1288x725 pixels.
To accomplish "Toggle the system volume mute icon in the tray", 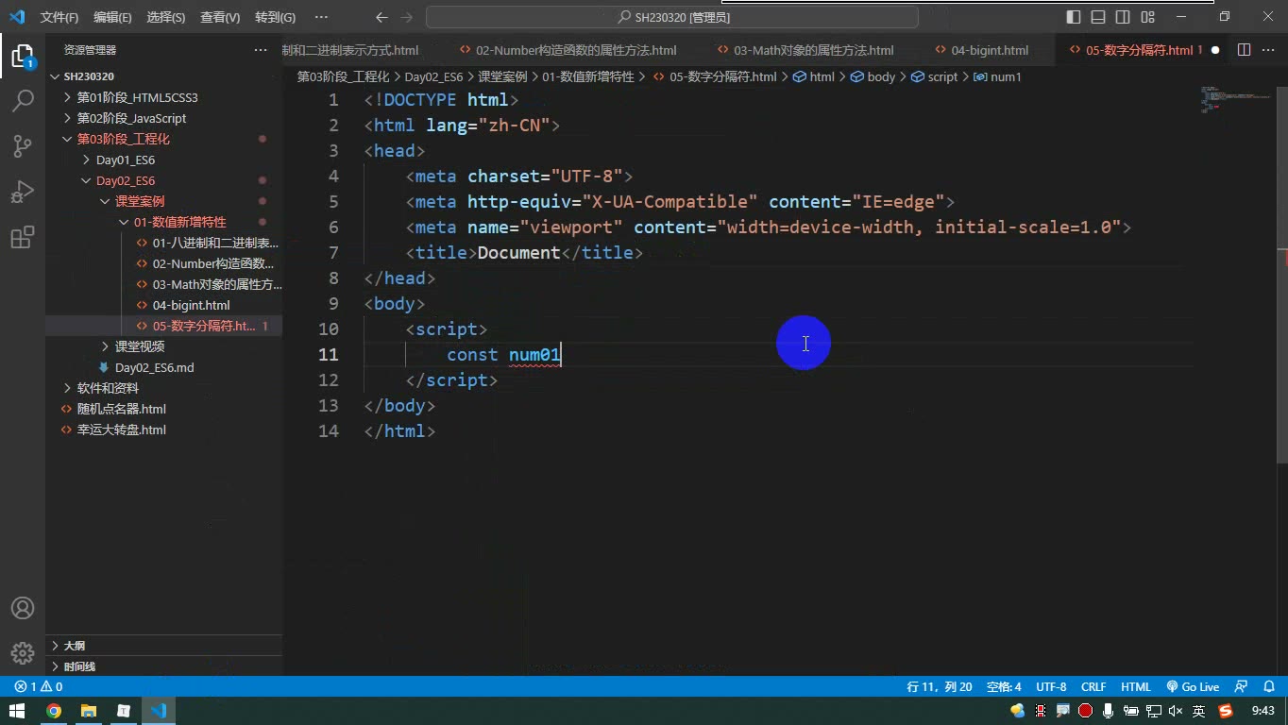I will point(1176,711).
